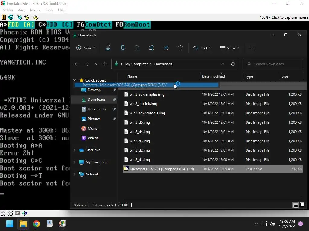Click the Delete trash icon
Viewport: 309px width, 231px height.
180,48
